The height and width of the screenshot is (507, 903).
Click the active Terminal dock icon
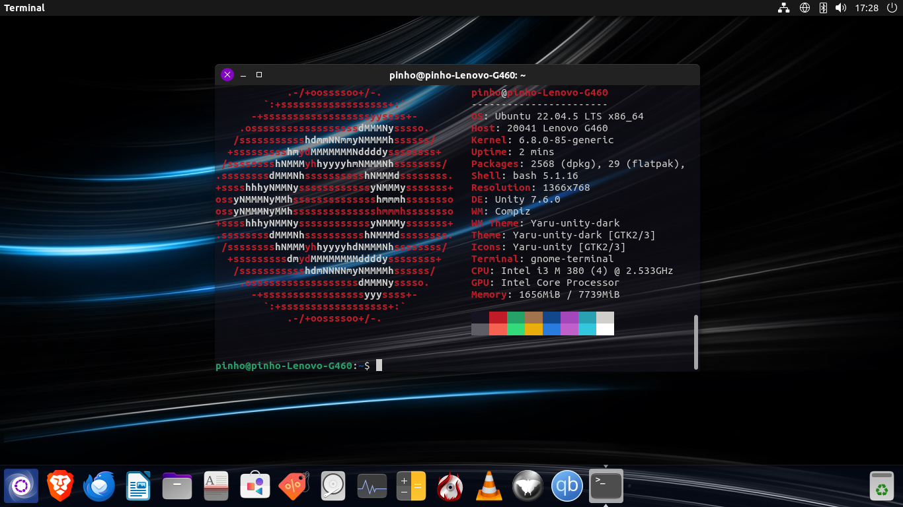(606, 487)
